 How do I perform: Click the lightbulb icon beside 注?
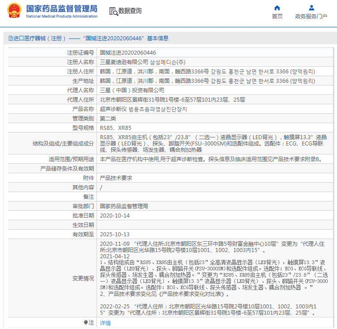pyautogui.click(x=86, y=322)
